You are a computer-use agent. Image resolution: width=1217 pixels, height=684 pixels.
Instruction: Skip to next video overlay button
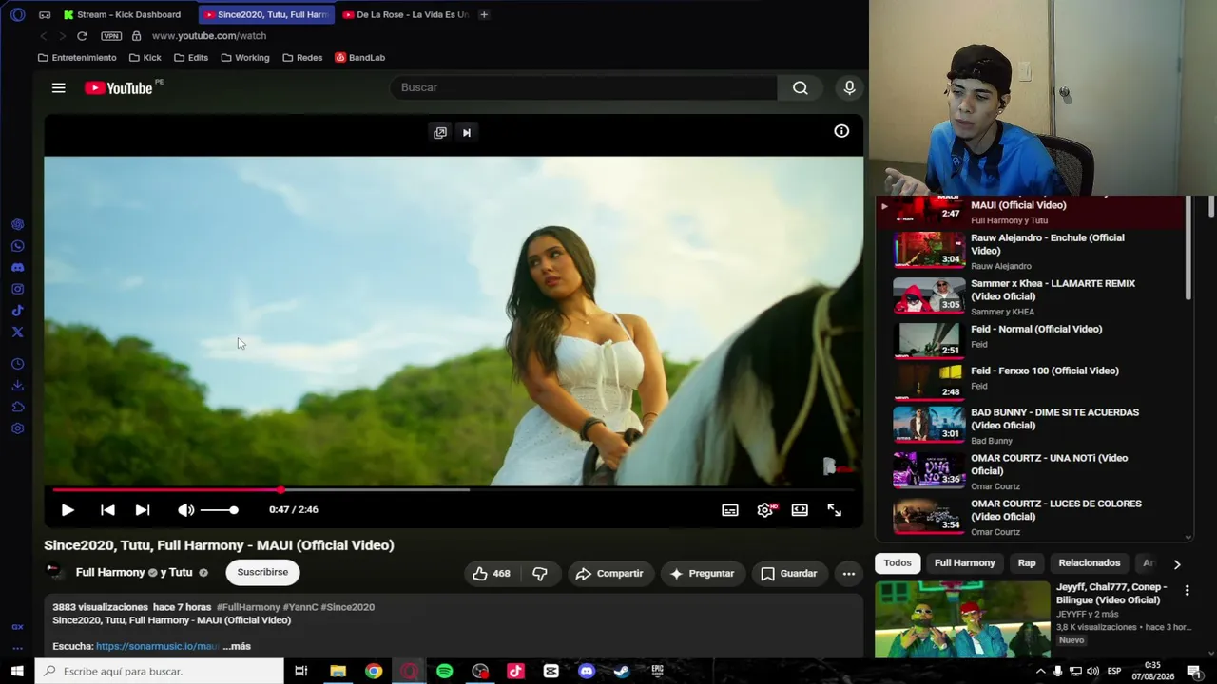[466, 132]
